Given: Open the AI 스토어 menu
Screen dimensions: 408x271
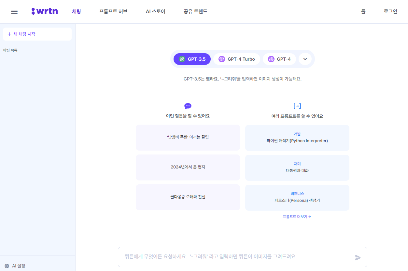Looking at the screenshot, I should [x=155, y=11].
